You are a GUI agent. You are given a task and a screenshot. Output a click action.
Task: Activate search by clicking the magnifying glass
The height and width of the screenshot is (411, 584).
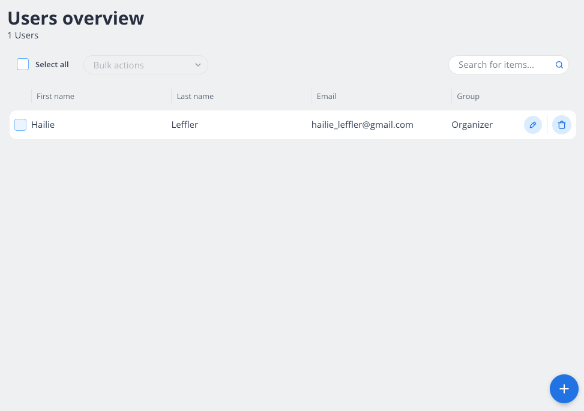558,64
